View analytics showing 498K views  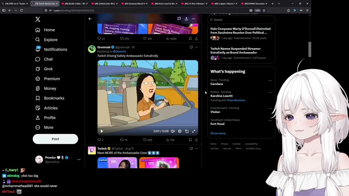(171, 39)
